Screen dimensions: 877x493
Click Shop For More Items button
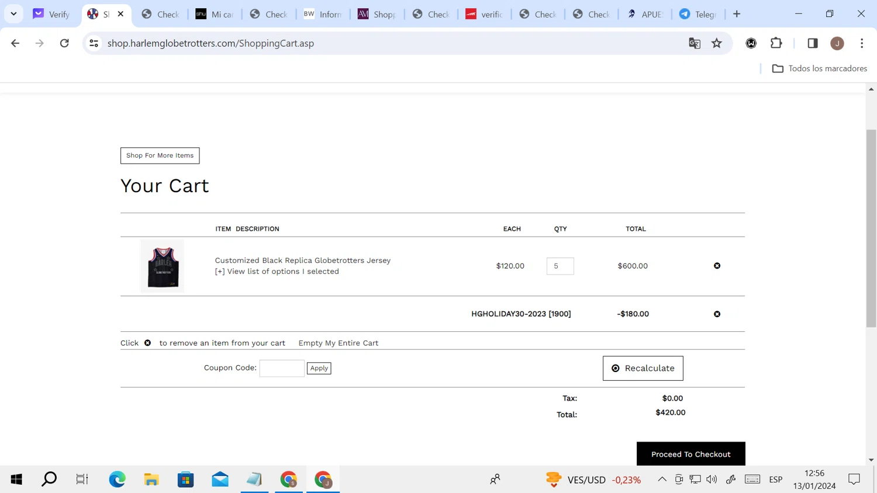coord(160,155)
